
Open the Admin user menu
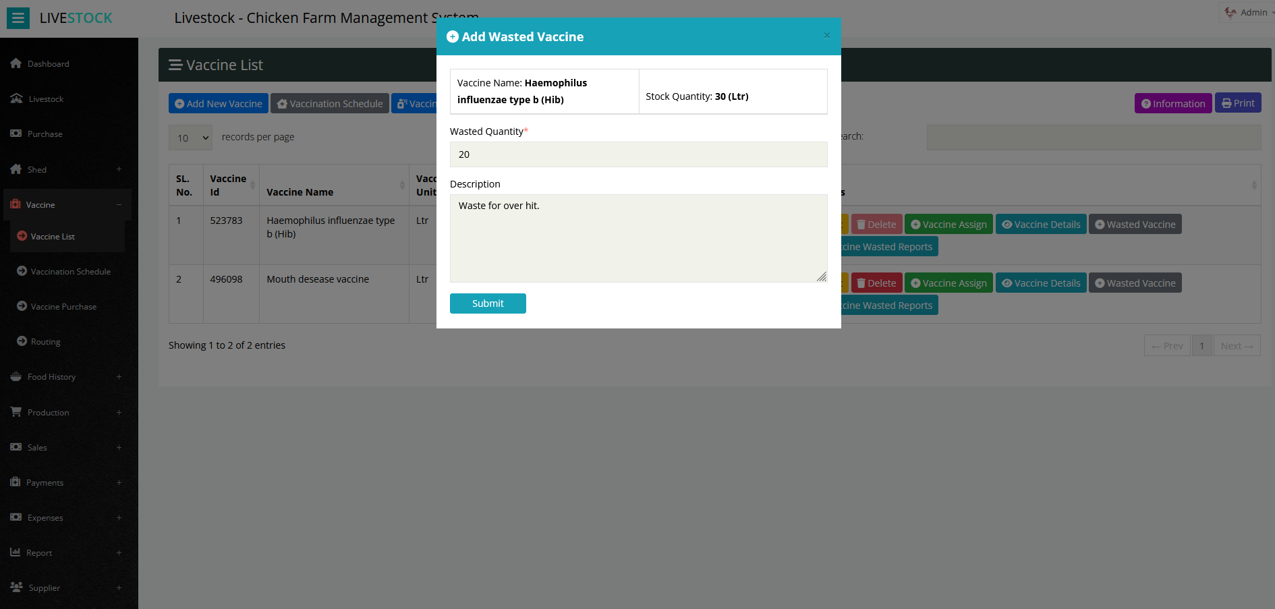click(x=1247, y=12)
